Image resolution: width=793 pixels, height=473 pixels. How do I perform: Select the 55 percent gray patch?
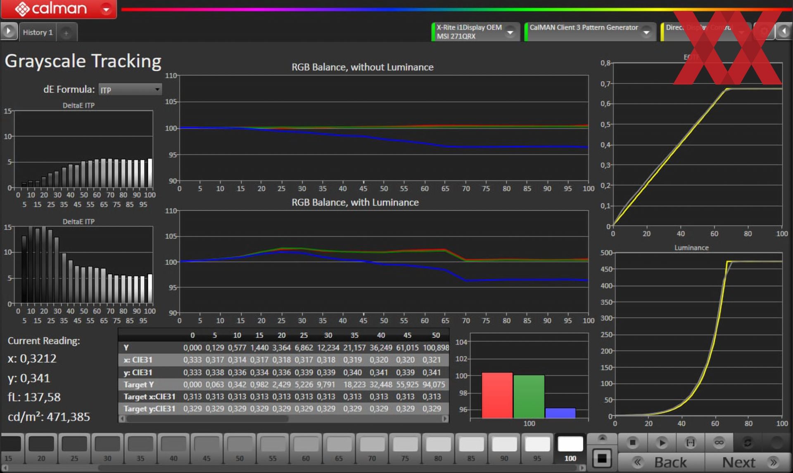click(x=273, y=448)
